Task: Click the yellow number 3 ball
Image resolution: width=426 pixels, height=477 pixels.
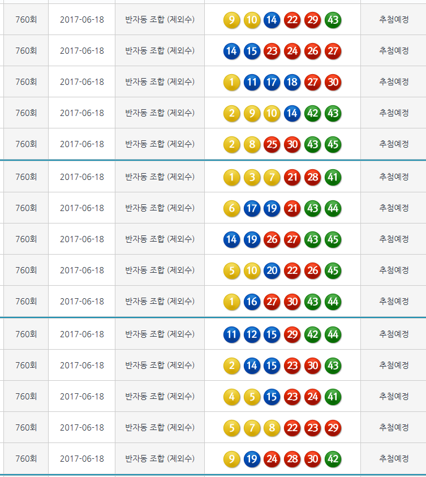Action: tap(252, 177)
